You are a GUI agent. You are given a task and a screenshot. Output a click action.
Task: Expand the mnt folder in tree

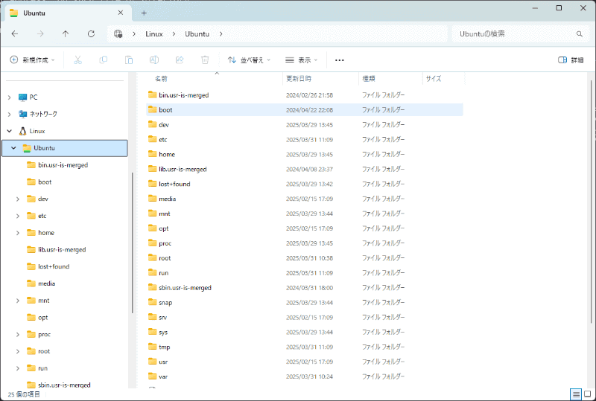[18, 301]
